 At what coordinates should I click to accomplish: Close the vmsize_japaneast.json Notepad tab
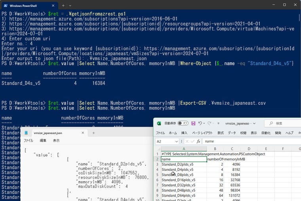(83, 133)
